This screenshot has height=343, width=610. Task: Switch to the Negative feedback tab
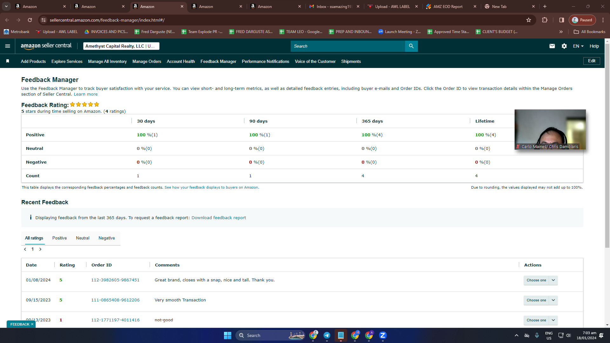[107, 238]
